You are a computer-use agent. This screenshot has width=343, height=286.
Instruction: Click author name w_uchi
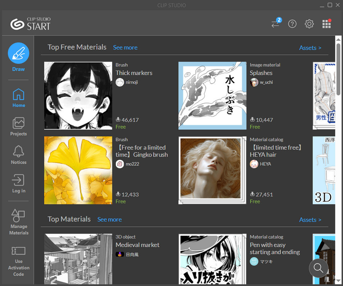tap(266, 82)
